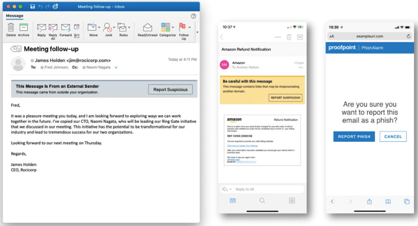418x226 pixels.
Task: Click the 'Click Here to Update Your Address' link
Action: click(x=242, y=146)
